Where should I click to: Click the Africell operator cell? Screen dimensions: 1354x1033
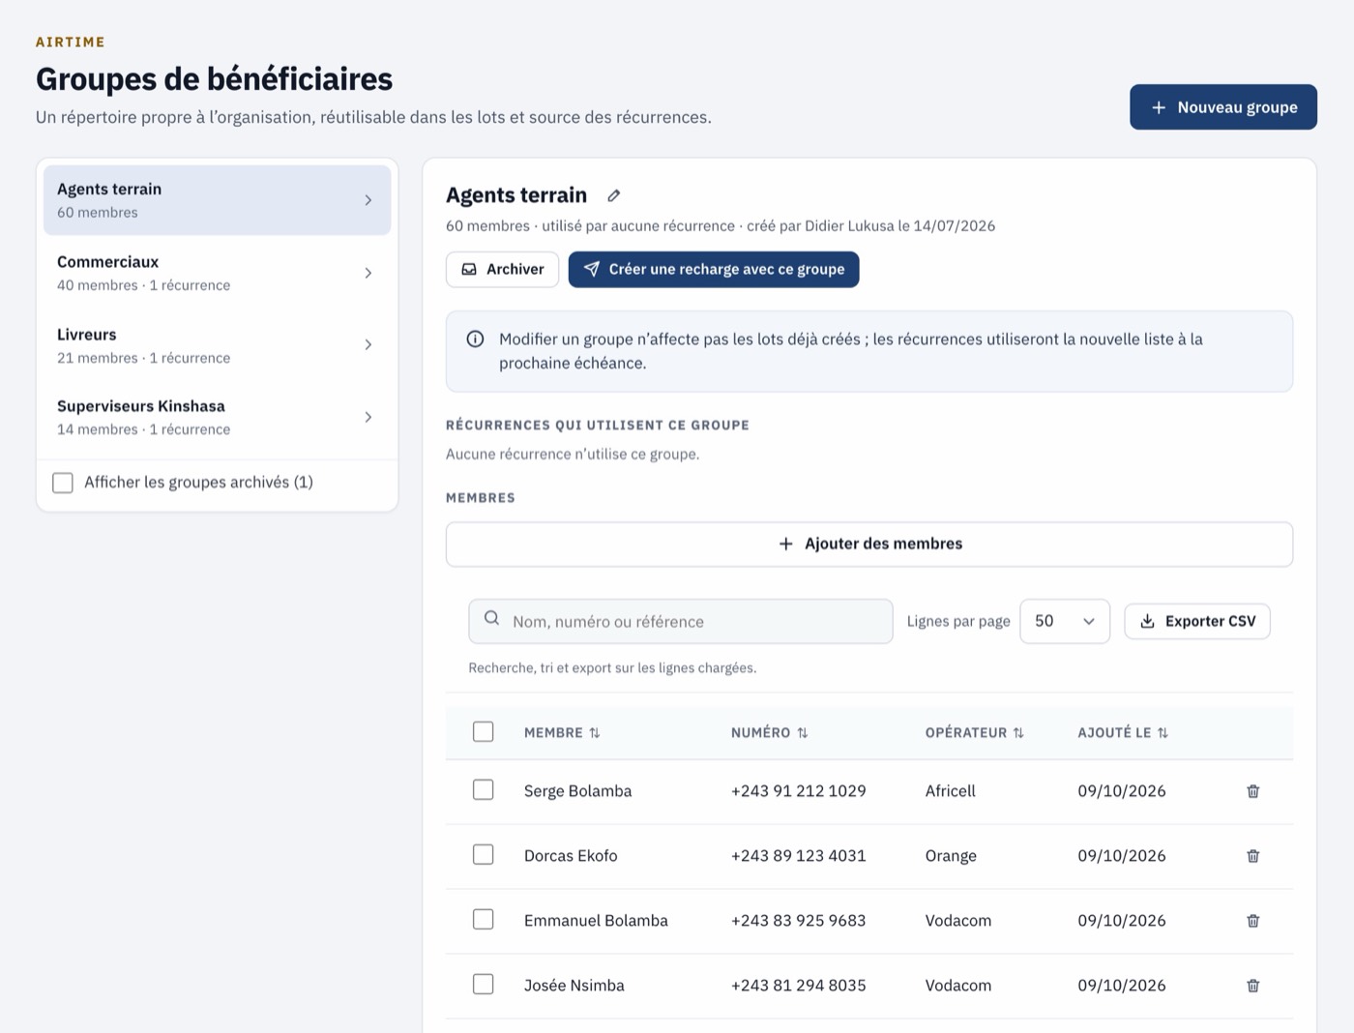(x=951, y=791)
